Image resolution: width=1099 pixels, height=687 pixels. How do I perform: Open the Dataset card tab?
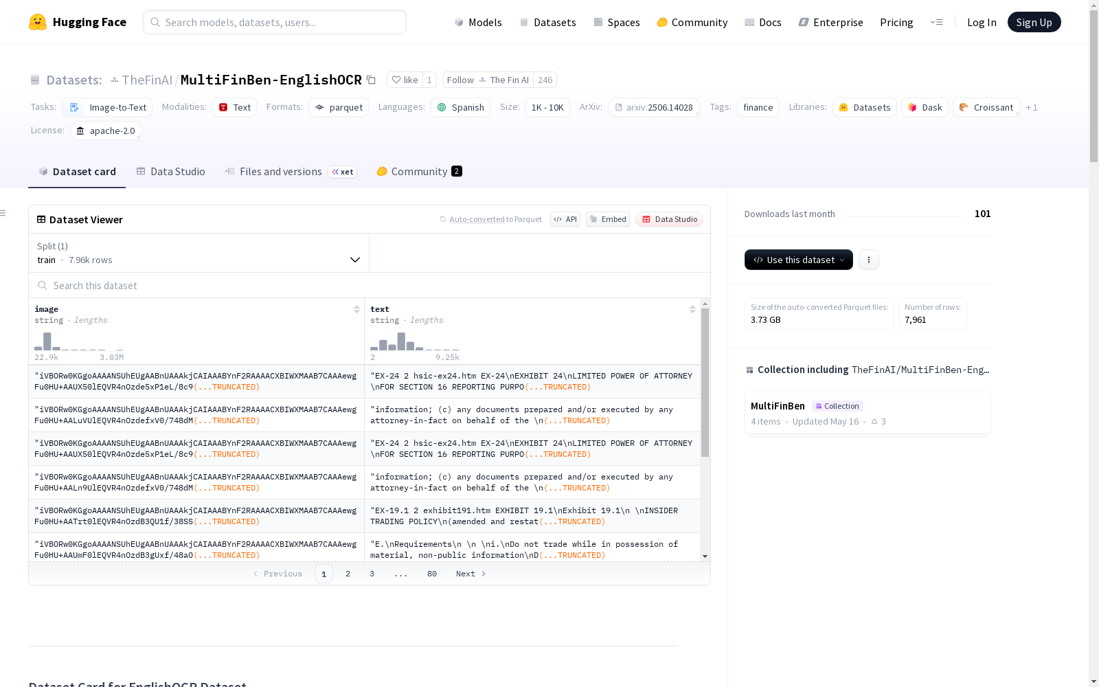(x=77, y=172)
